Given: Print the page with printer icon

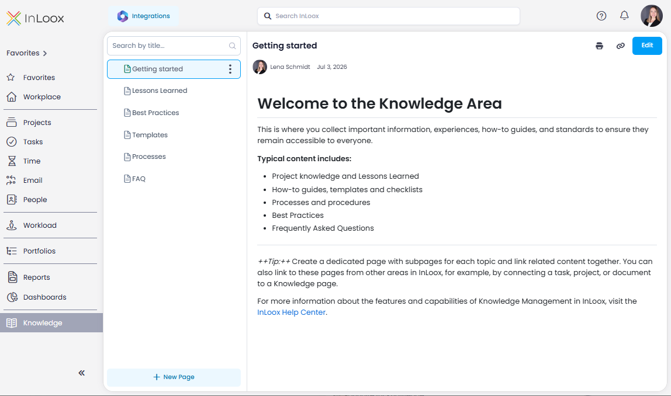Looking at the screenshot, I should pos(599,46).
